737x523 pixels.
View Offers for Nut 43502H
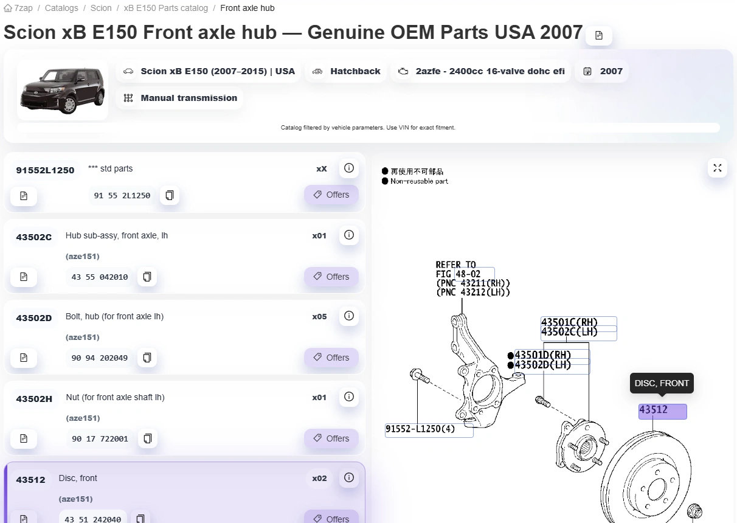tap(331, 438)
